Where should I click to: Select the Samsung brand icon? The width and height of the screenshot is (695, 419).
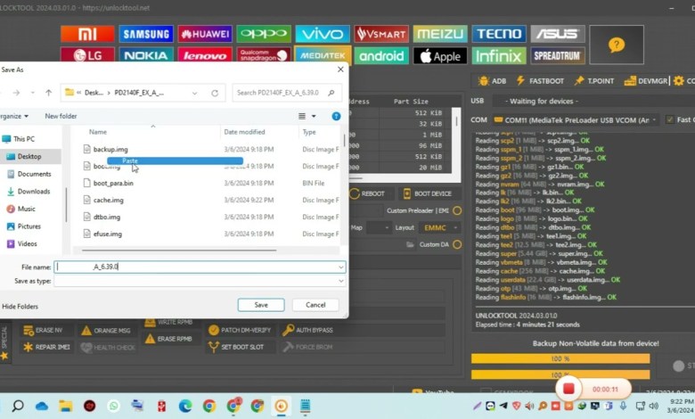click(146, 34)
